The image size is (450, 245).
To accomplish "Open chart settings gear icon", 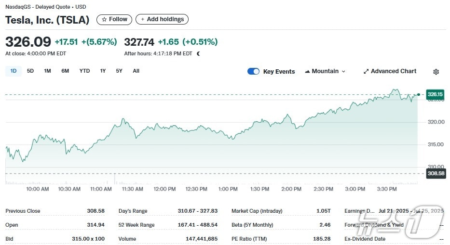I will click(x=436, y=72).
